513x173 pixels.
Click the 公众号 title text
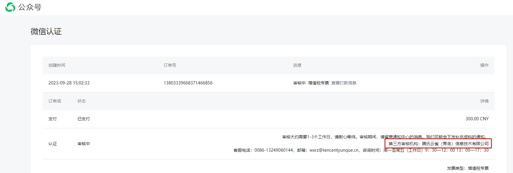[30, 7]
